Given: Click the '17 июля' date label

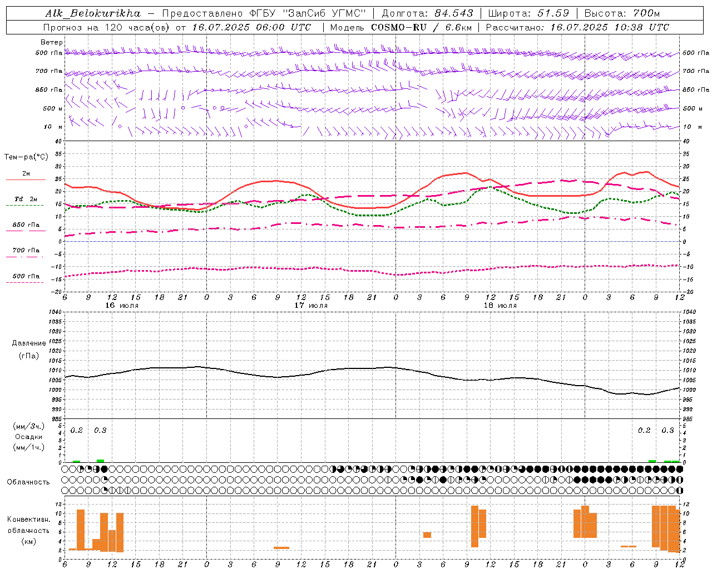Looking at the screenshot, I should (311, 305).
